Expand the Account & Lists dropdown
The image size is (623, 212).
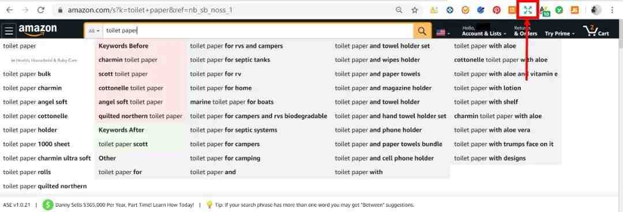(484, 31)
